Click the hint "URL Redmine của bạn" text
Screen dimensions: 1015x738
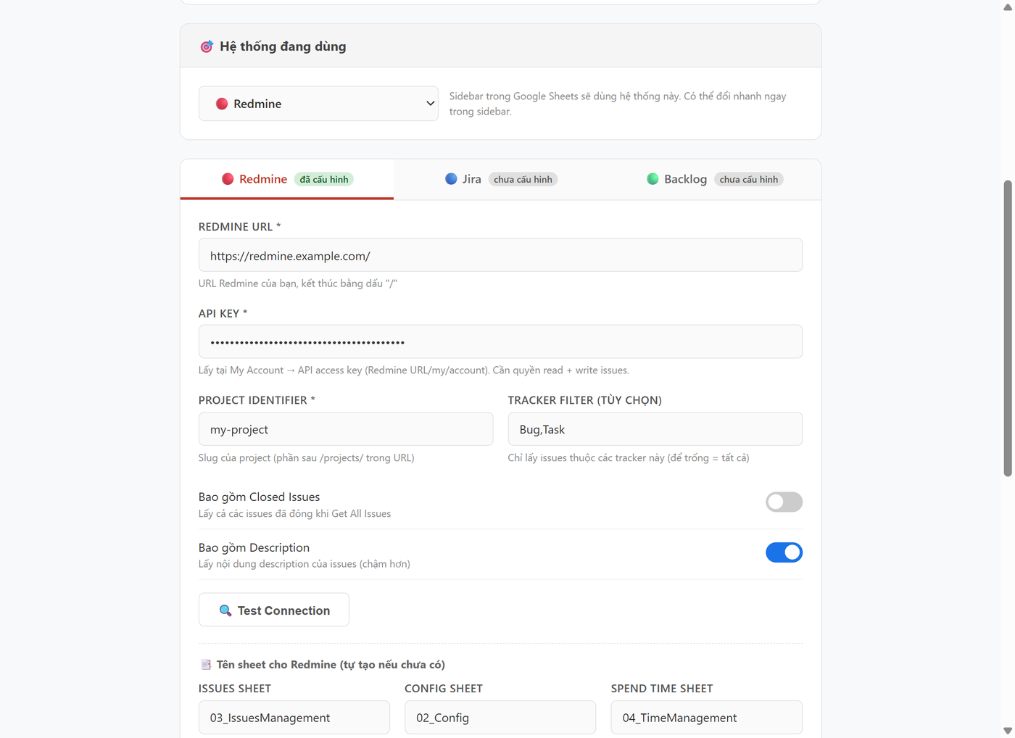tap(298, 283)
